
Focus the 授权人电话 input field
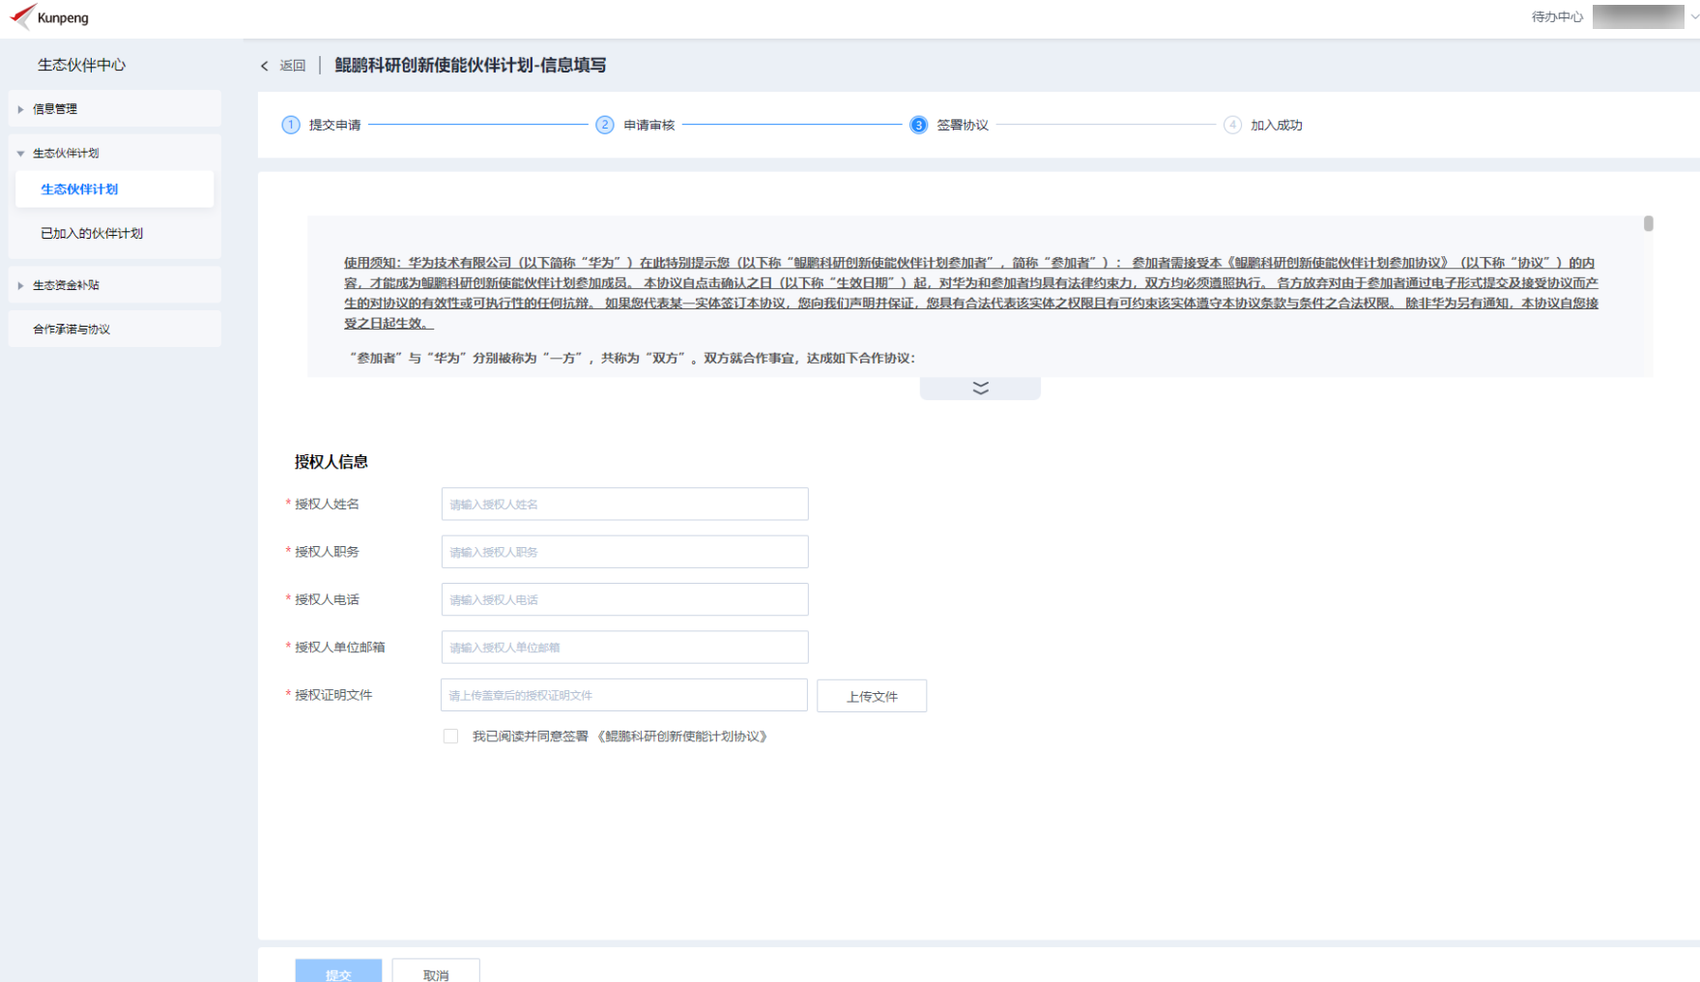coord(624,599)
